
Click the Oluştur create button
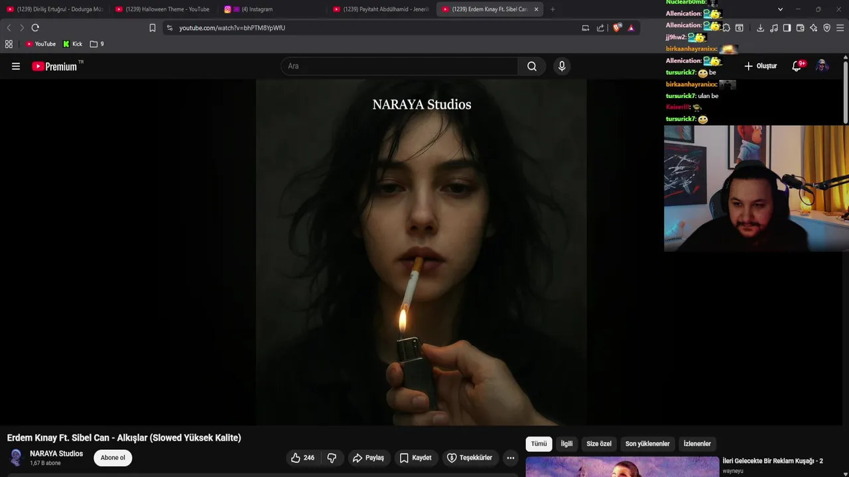[x=761, y=66]
